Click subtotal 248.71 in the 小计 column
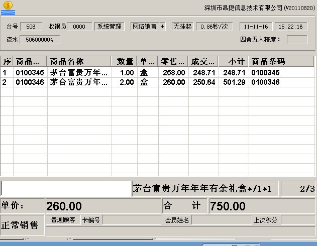The image size is (317, 246). pos(234,73)
